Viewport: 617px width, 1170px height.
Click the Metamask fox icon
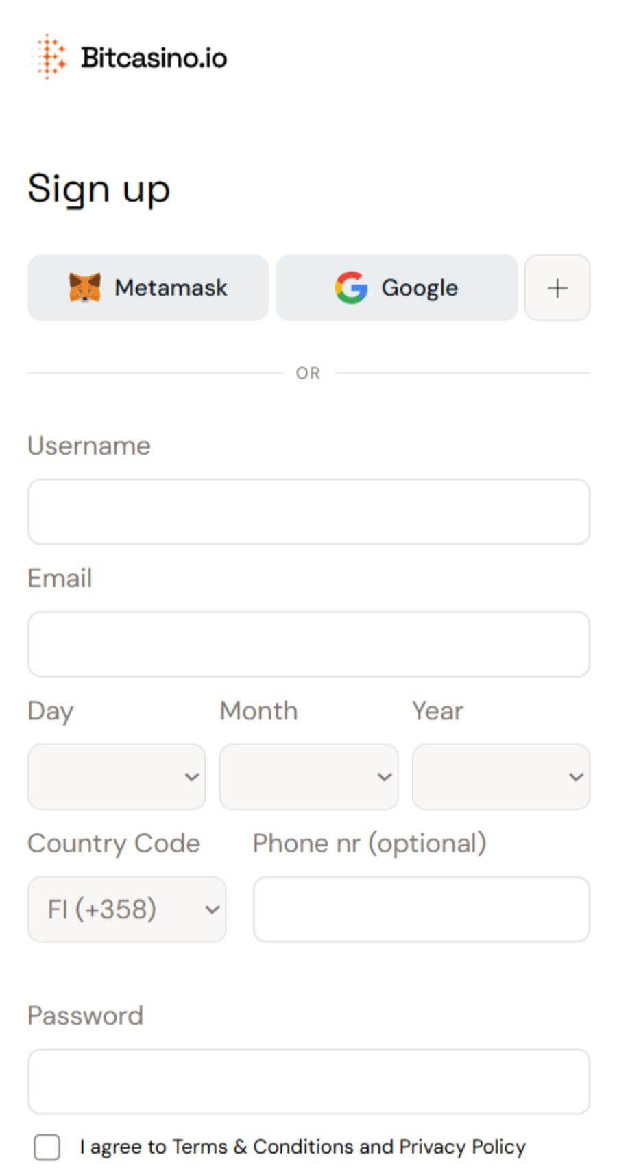click(85, 287)
